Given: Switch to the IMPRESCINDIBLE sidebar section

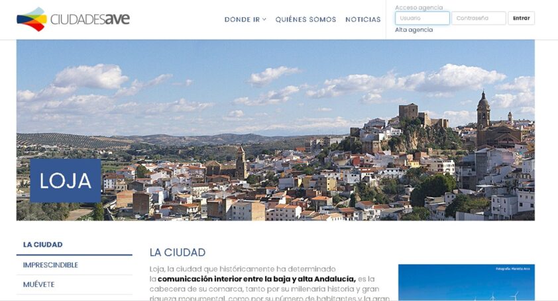Looking at the screenshot, I should coord(50,265).
